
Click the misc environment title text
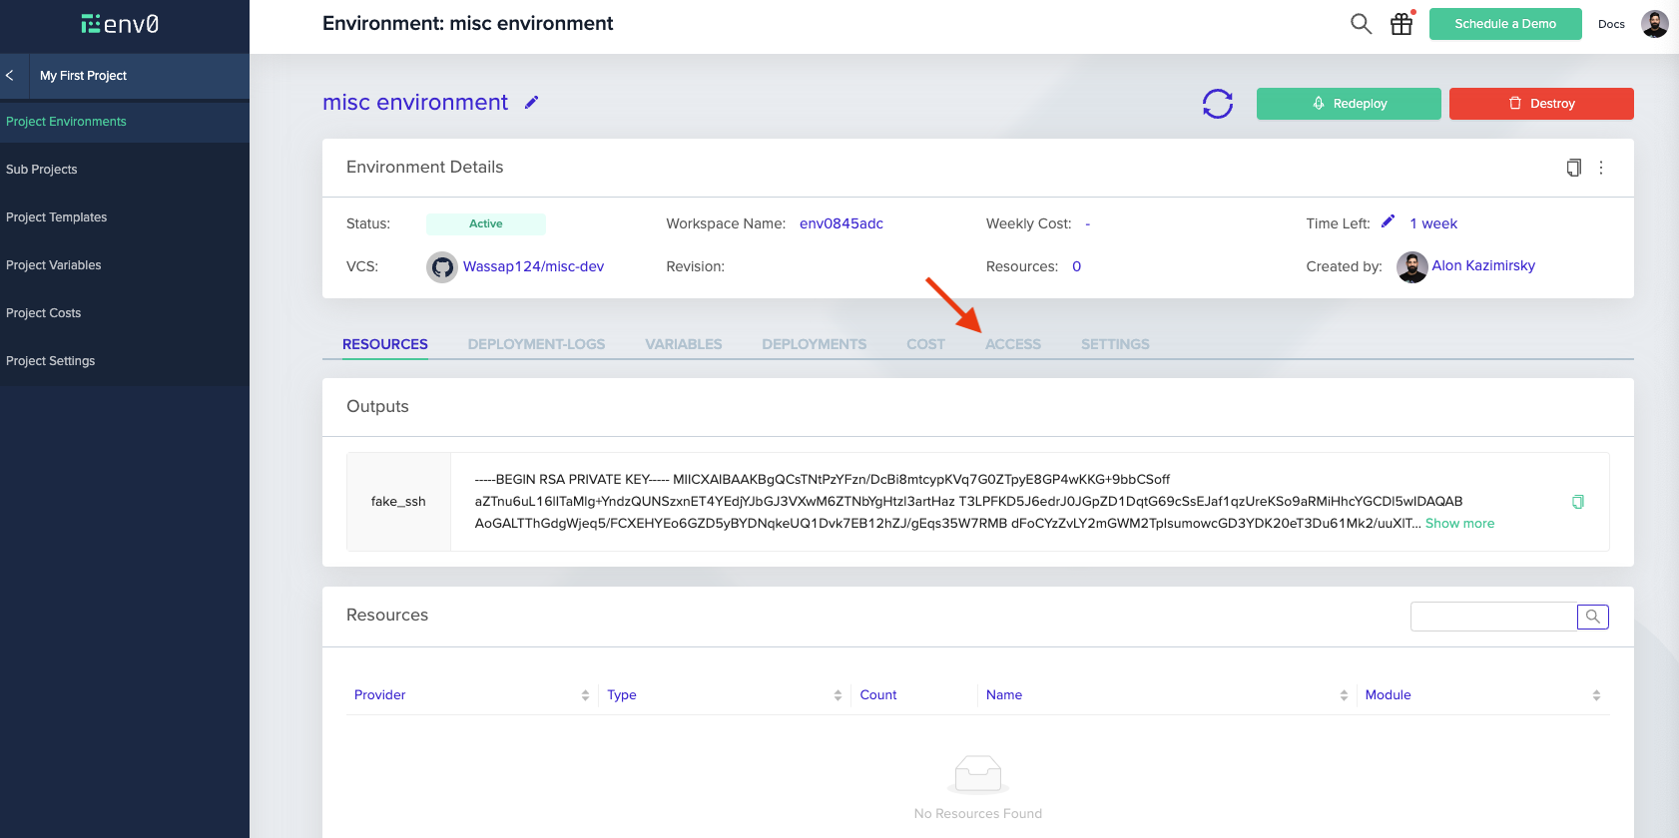click(415, 102)
